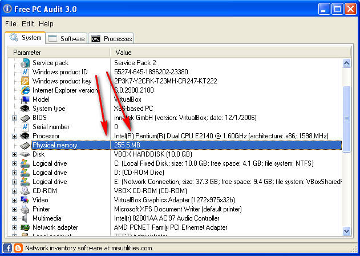The width and height of the screenshot is (360, 256).
Task: Click the Disk drive icon
Action: (25, 154)
